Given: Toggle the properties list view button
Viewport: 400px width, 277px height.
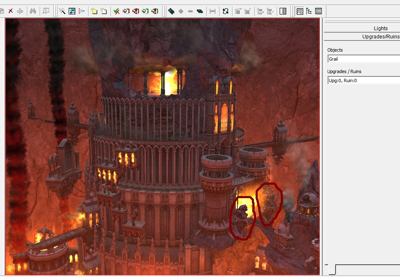Looking at the screenshot, I should coord(300,11).
